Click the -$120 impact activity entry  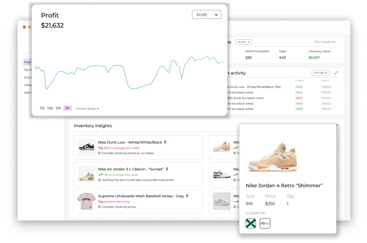[x=299, y=98]
